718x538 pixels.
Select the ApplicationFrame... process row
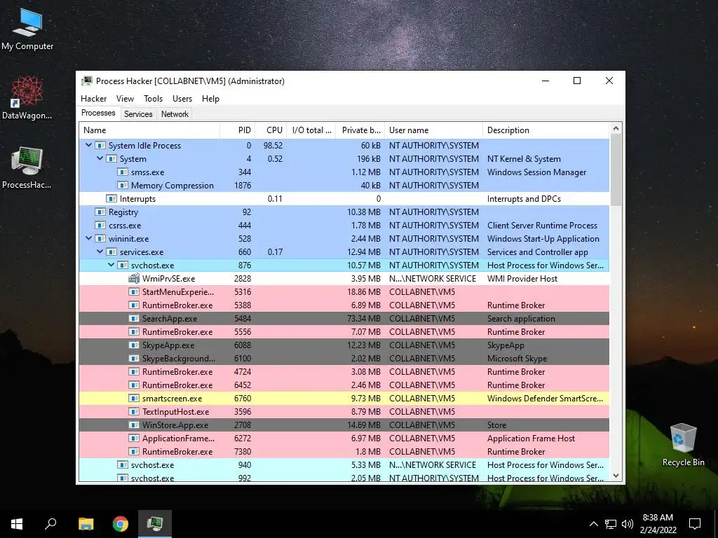(344, 439)
